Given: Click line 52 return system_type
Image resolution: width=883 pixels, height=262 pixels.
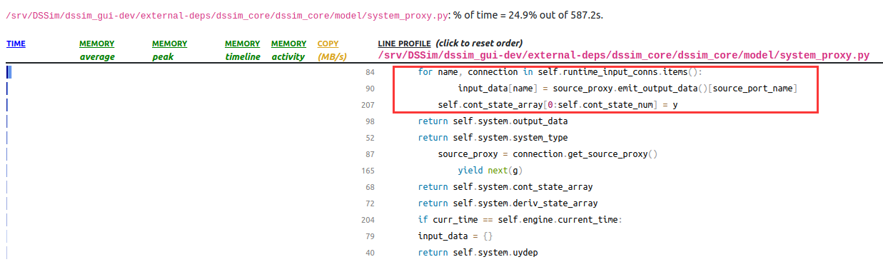Looking at the screenshot, I should [x=493, y=138].
